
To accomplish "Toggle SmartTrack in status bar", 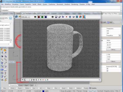I will click(92, 91).
